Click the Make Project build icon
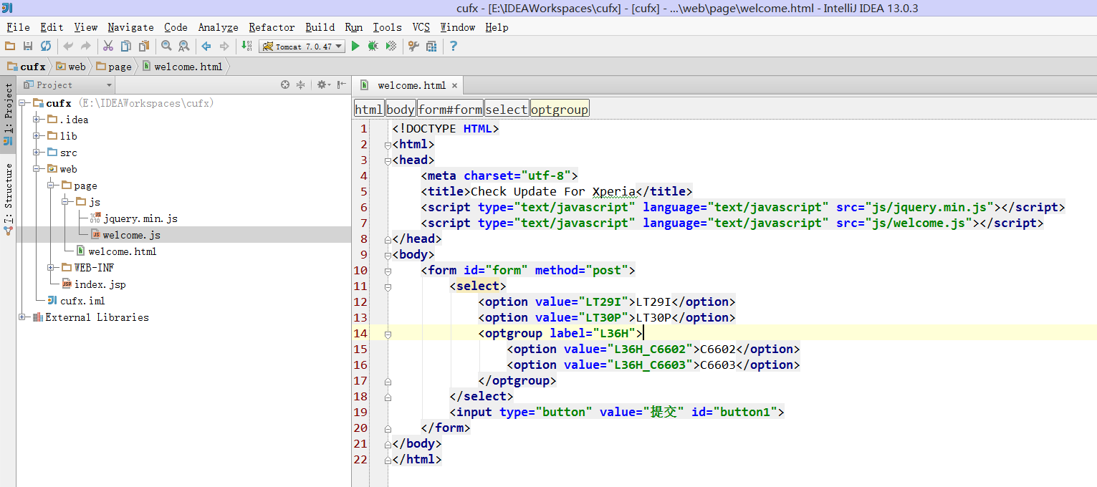The image size is (1097, 487). coord(246,46)
